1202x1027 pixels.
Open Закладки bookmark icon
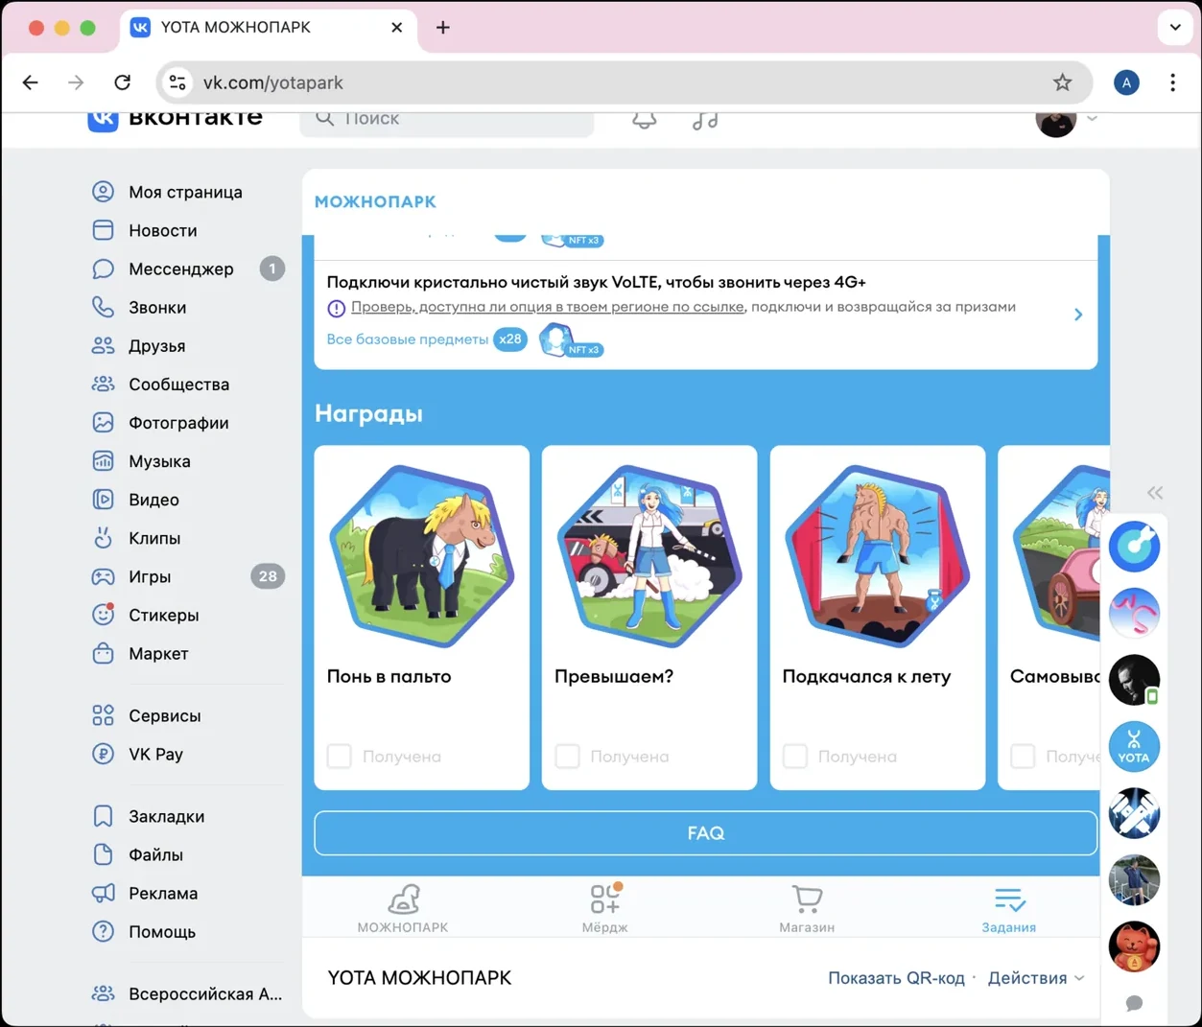point(103,816)
